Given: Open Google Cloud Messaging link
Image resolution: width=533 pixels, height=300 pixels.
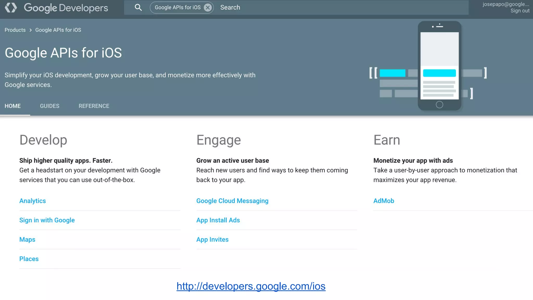Looking at the screenshot, I should (x=232, y=201).
